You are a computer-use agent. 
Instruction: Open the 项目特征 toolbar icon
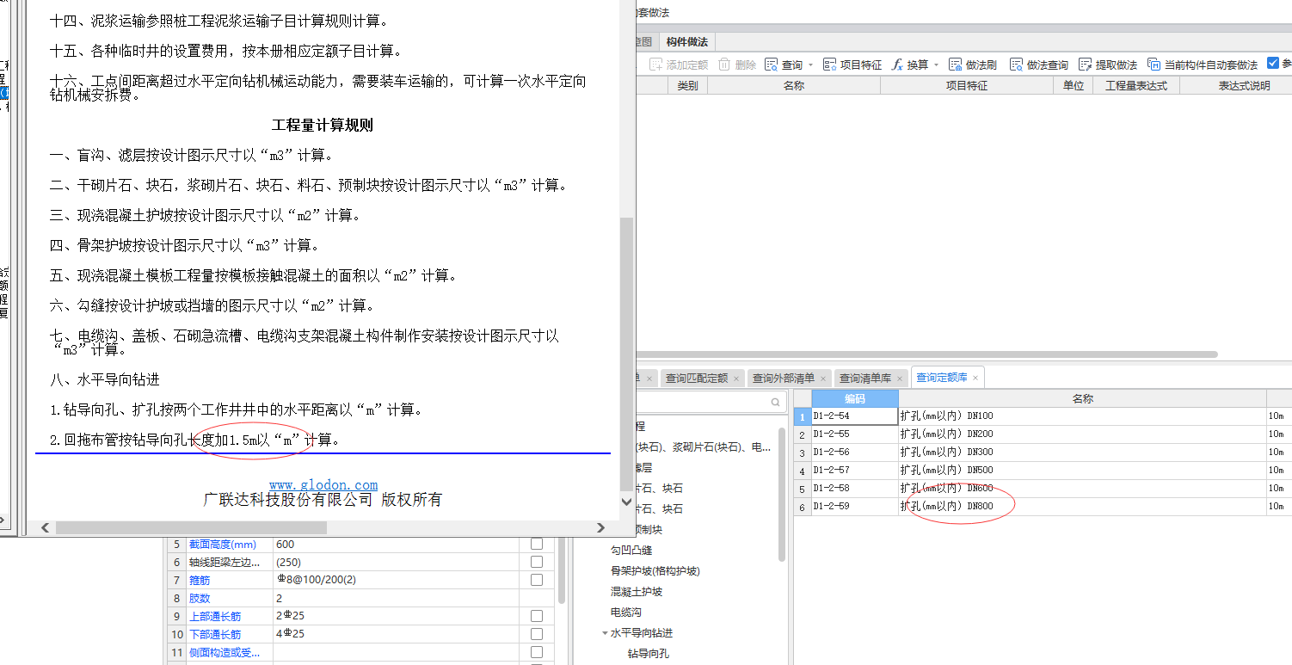[x=830, y=65]
